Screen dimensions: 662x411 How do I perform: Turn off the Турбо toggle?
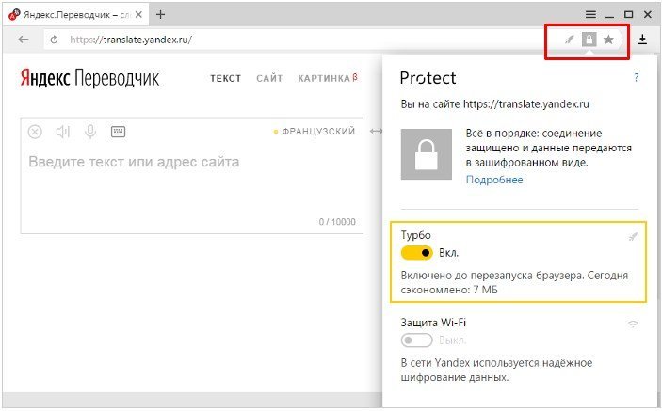point(417,252)
